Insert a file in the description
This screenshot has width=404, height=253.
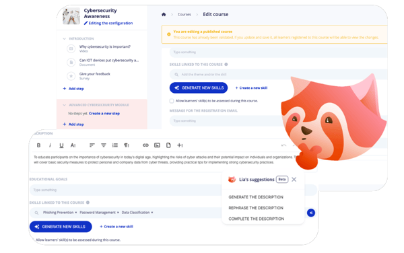pyautogui.click(x=168, y=145)
